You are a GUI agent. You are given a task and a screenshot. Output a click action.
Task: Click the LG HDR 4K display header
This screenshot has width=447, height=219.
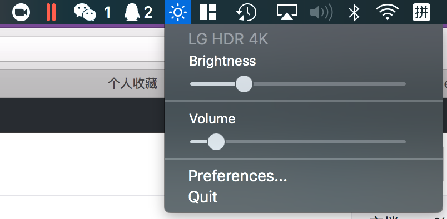point(229,39)
